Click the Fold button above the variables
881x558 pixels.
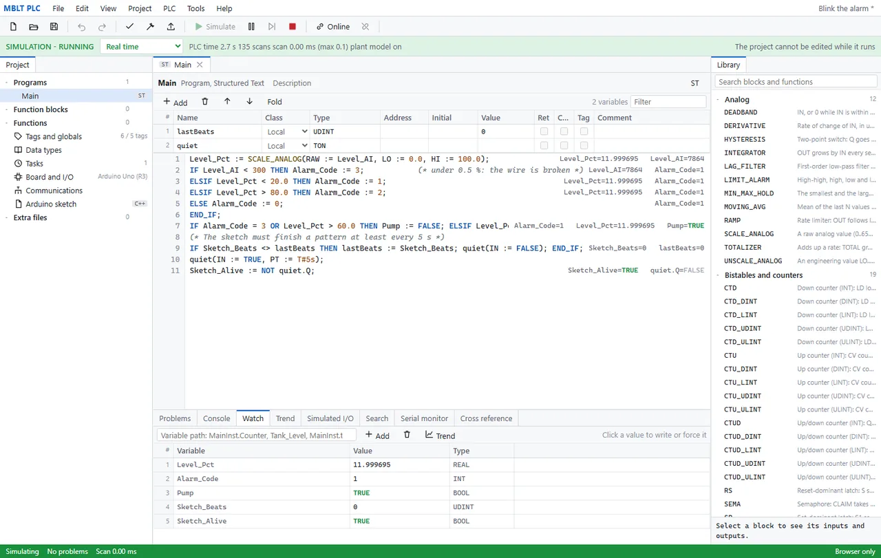pos(275,102)
